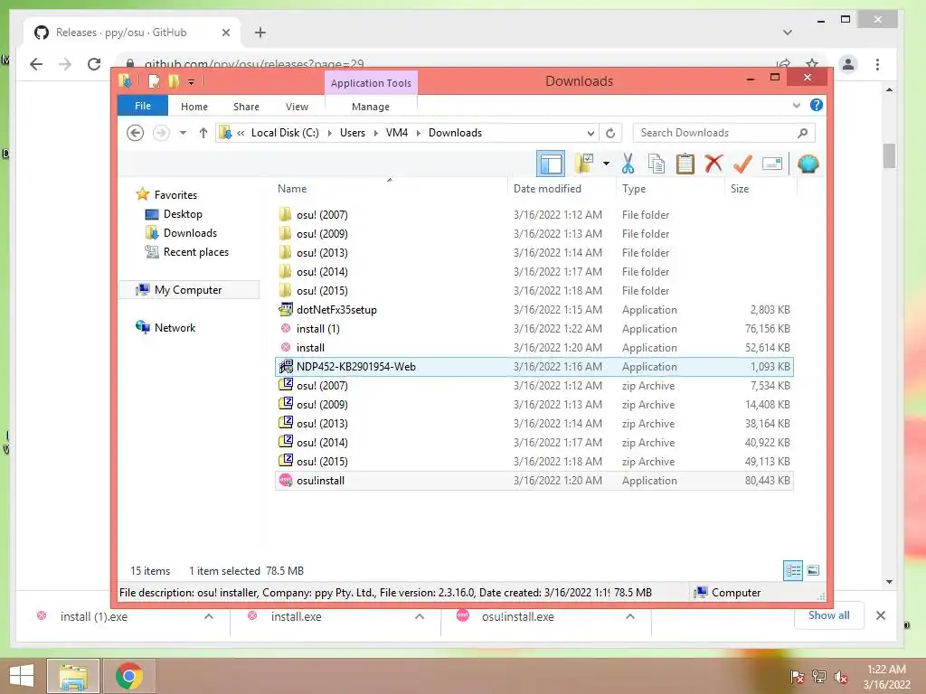Reload the GitHub page in Chrome
The height and width of the screenshot is (694, 926).
pyautogui.click(x=94, y=64)
